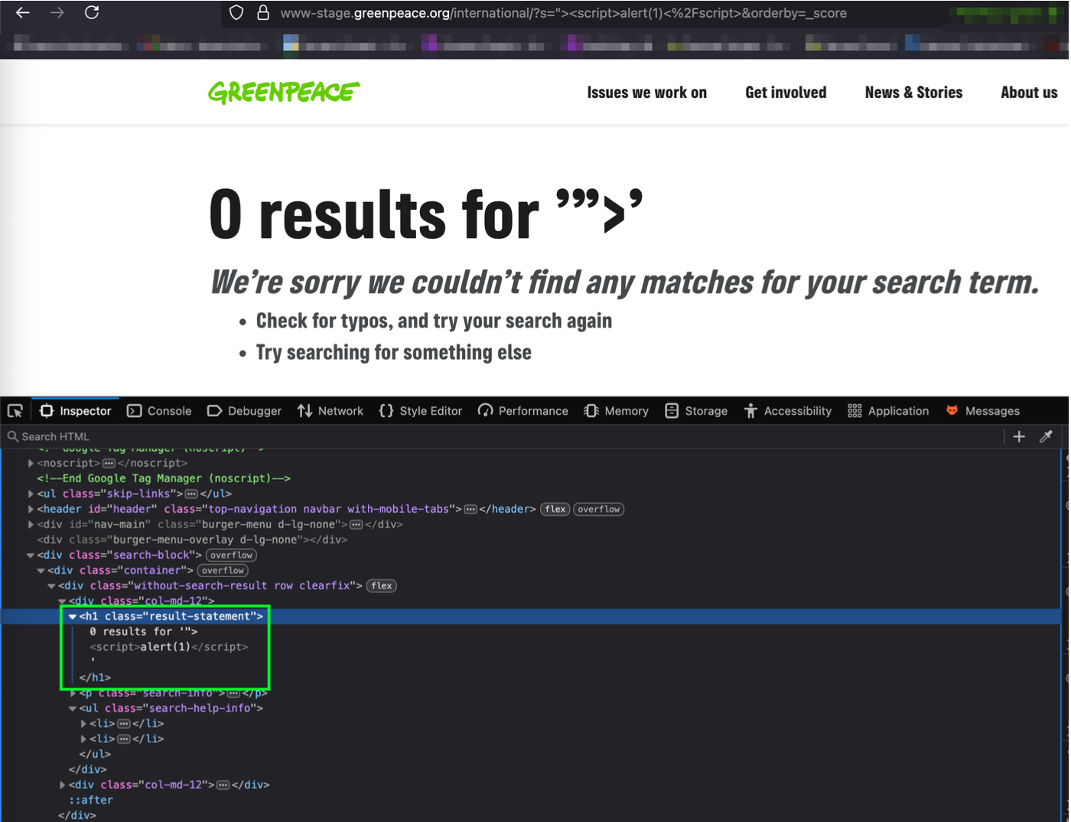Expand the noscript node
The height and width of the screenshot is (822, 1071).
point(31,463)
